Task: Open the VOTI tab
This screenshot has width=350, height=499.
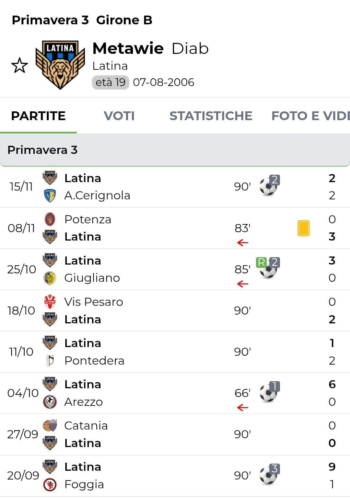Action: pos(119,116)
